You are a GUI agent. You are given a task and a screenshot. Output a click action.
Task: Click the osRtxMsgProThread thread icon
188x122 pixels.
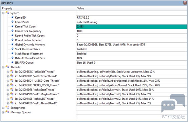[x=12, y=94]
